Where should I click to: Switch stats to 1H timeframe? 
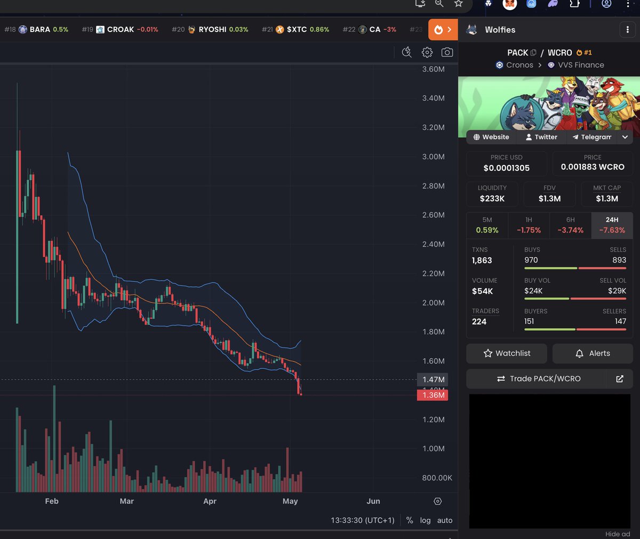click(x=529, y=225)
